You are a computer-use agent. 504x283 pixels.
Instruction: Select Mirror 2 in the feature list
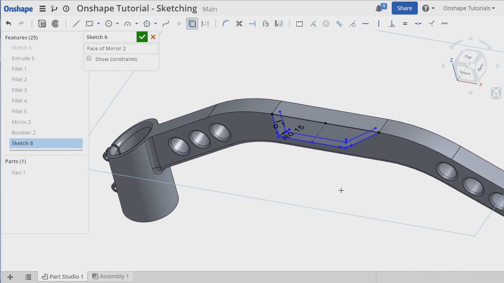point(21,122)
